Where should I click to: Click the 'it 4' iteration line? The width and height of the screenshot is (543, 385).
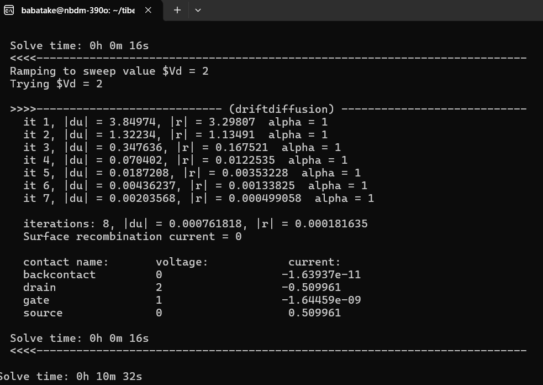[185, 160]
